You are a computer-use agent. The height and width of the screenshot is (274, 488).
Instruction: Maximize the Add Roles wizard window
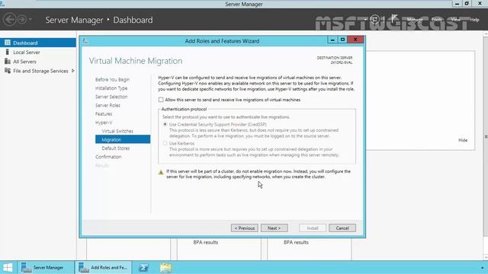click(x=342, y=40)
